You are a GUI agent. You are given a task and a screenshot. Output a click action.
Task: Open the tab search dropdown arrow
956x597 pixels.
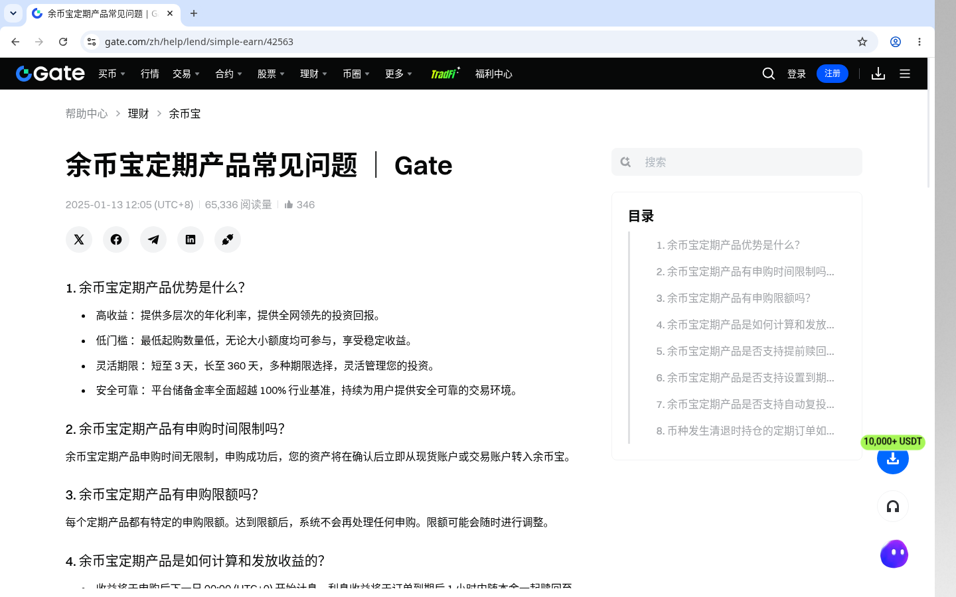click(x=13, y=13)
